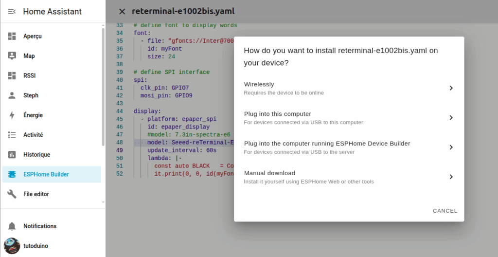498x257 pixels.
Task: Click the Énergie lightning bolt icon
Action: [12, 115]
